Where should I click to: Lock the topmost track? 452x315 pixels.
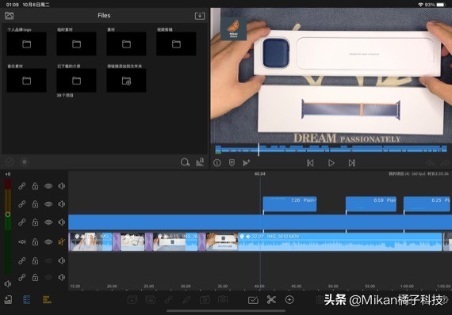35,186
